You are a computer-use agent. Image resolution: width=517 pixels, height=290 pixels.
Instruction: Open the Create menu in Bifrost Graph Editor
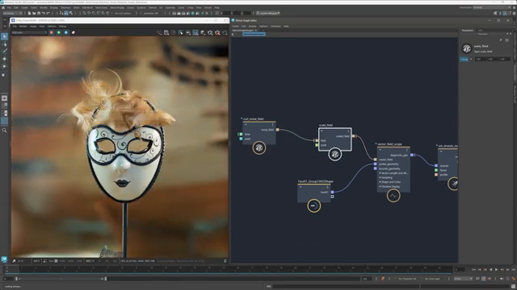click(x=235, y=27)
